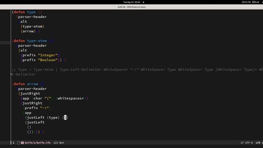This screenshot has width=263, height=148.
Task: Click the 'whitespaces*' symbol
Action: tap(71, 98)
